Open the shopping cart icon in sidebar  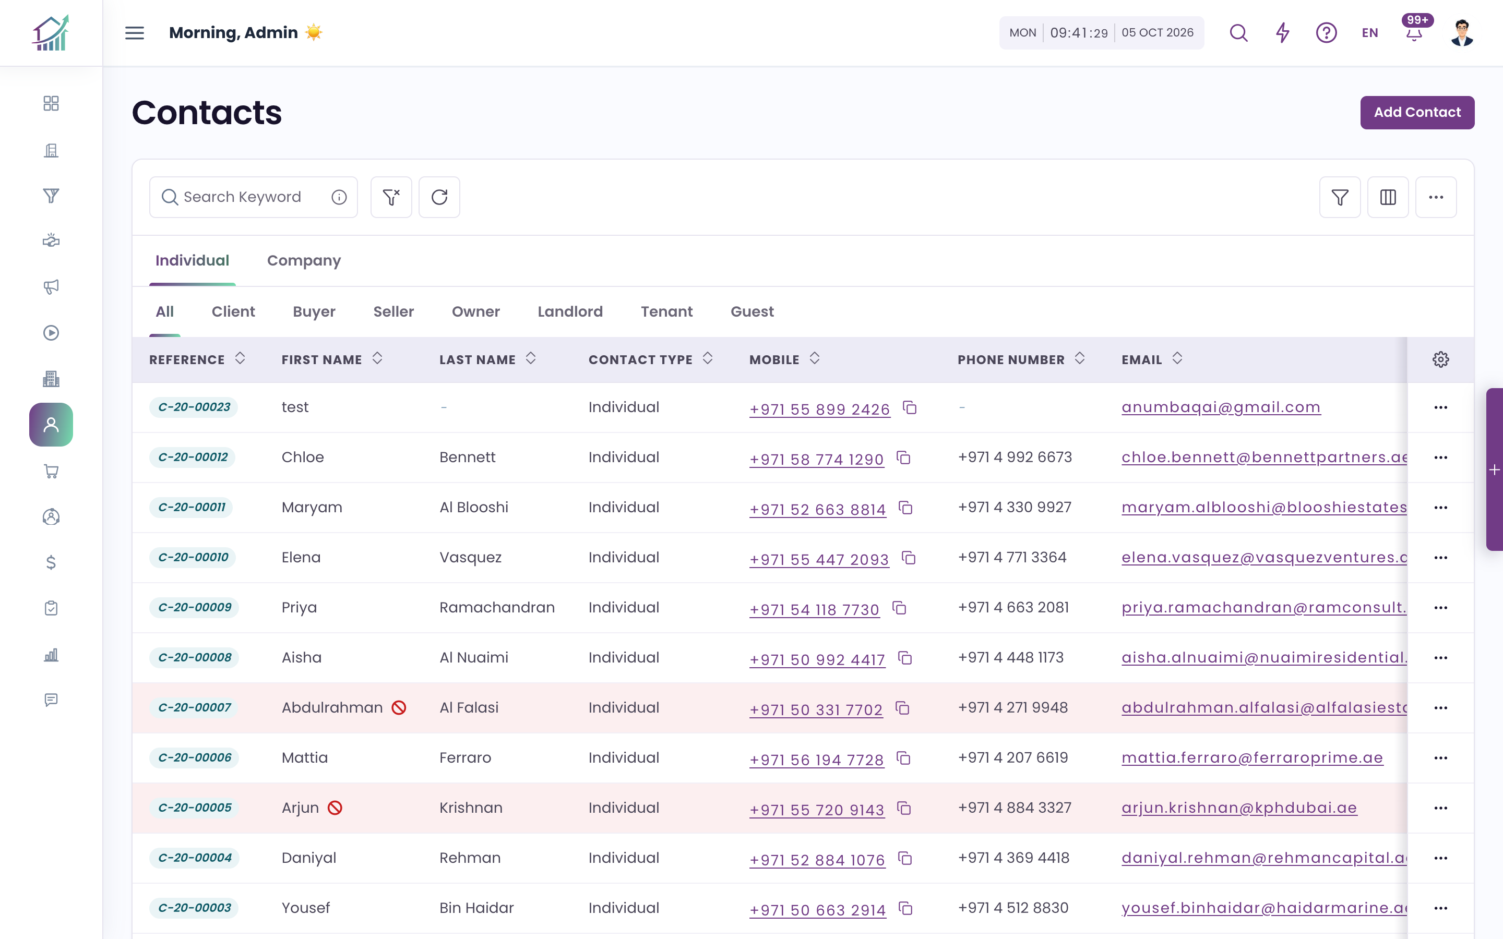click(51, 471)
